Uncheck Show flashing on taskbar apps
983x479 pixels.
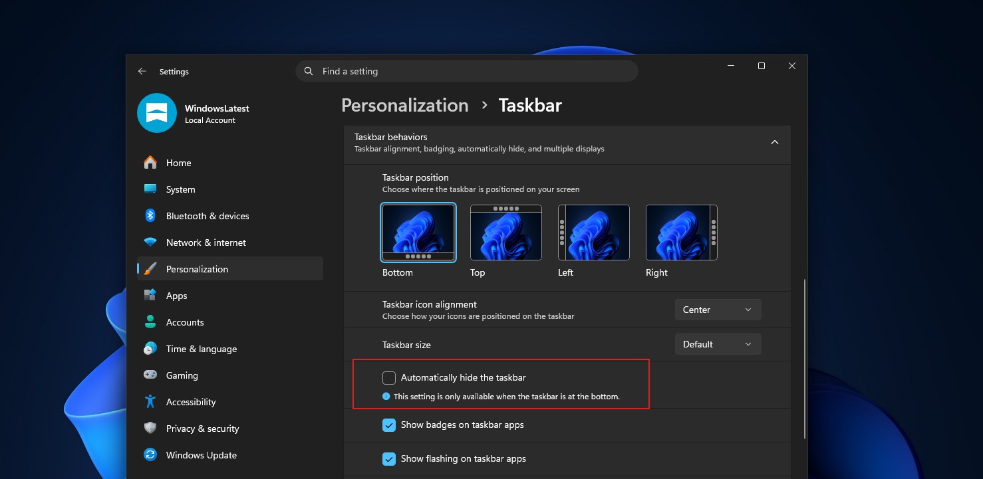click(x=389, y=459)
